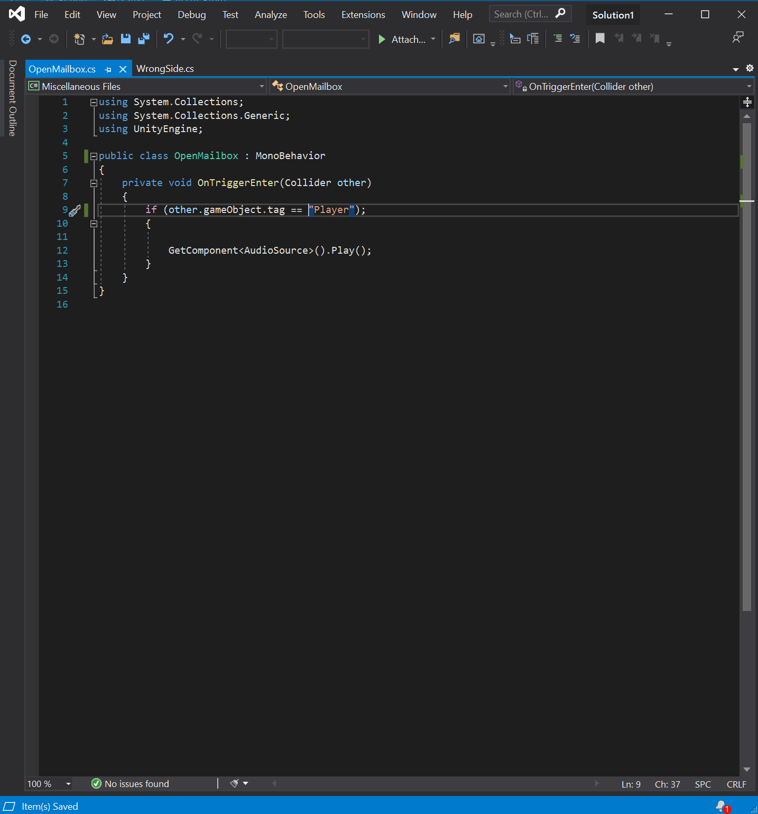Viewport: 758px width, 814px height.
Task: Click the Send Feedback icon
Action: point(737,38)
